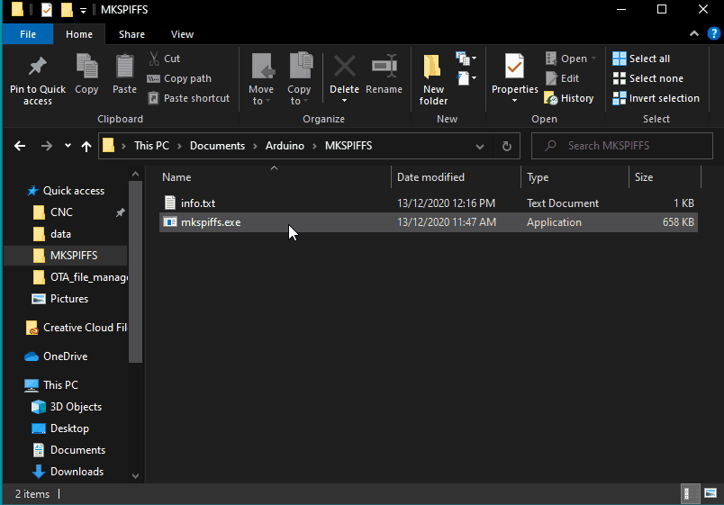Screen dimensions: 724x505
Task: Go forward with right arrow
Action: pos(47,147)
